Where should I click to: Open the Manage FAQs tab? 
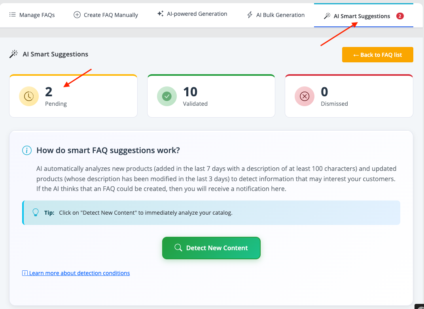37,15
